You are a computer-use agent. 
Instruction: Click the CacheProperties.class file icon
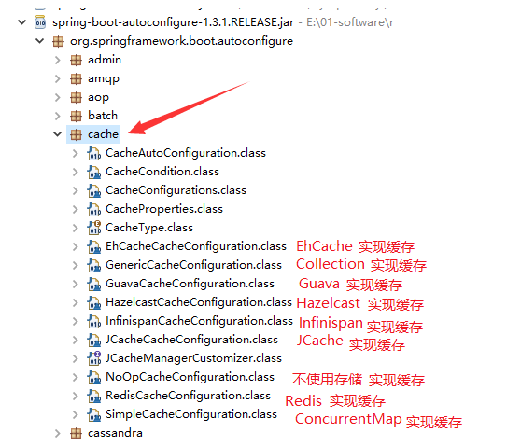click(94, 209)
